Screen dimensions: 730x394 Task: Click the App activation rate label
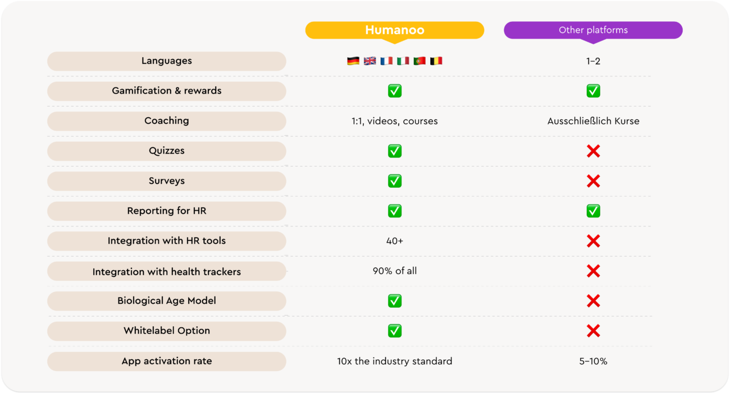pyautogui.click(x=167, y=361)
